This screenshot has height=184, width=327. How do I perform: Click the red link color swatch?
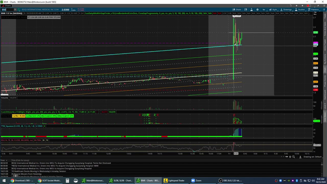309,6
